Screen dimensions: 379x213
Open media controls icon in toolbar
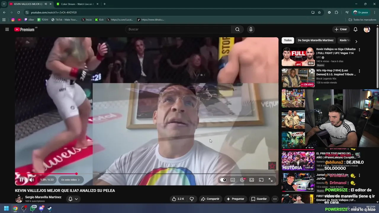pyautogui.click(x=347, y=12)
